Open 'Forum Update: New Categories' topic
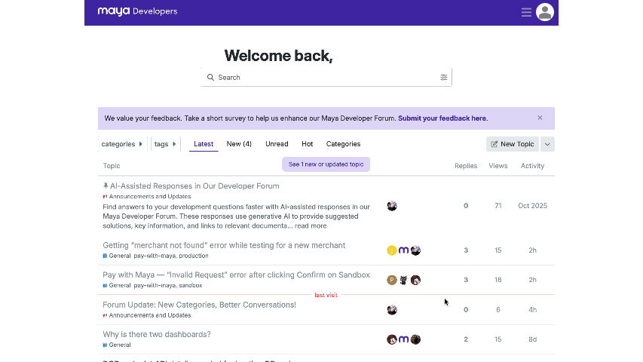Image resolution: width=643 pixels, height=362 pixels. click(199, 305)
